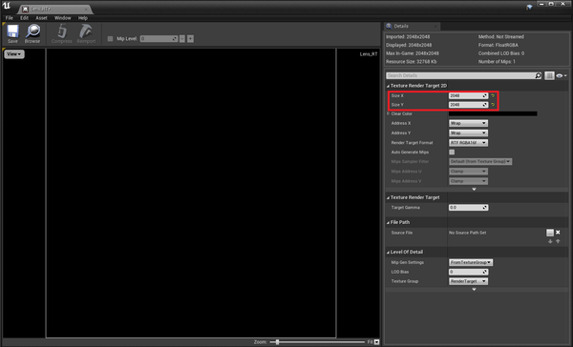Select the Lens_RT editor tab
Viewport: 573px width, 347px height.
(x=54, y=10)
